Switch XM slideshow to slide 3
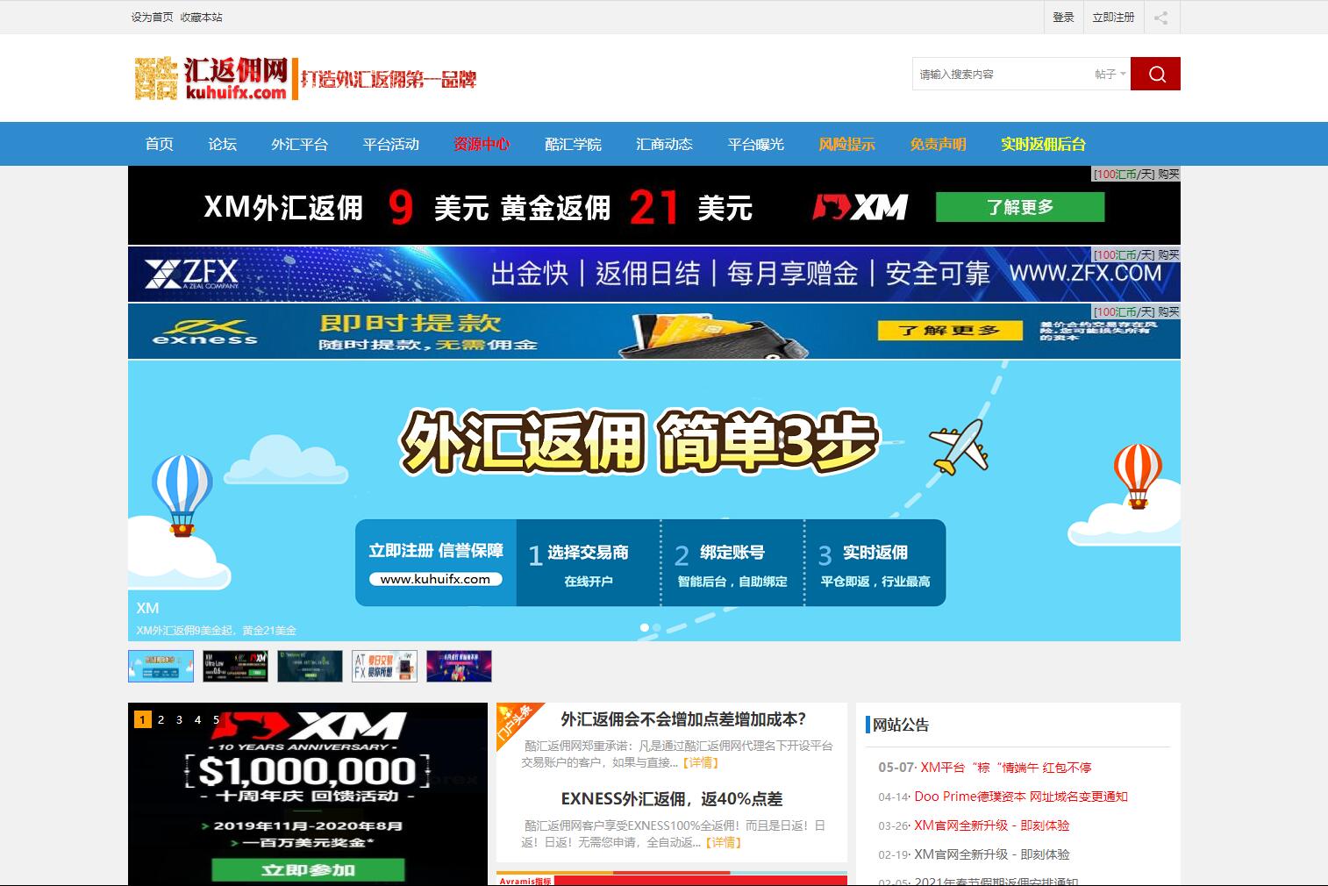1328x886 pixels. 180,719
